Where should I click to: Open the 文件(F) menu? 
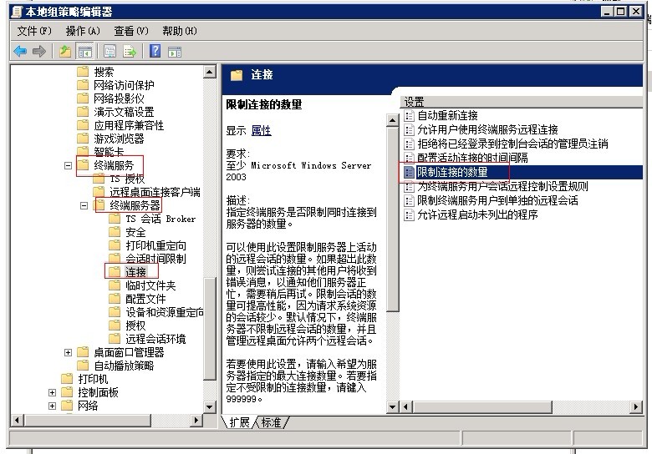(x=34, y=31)
